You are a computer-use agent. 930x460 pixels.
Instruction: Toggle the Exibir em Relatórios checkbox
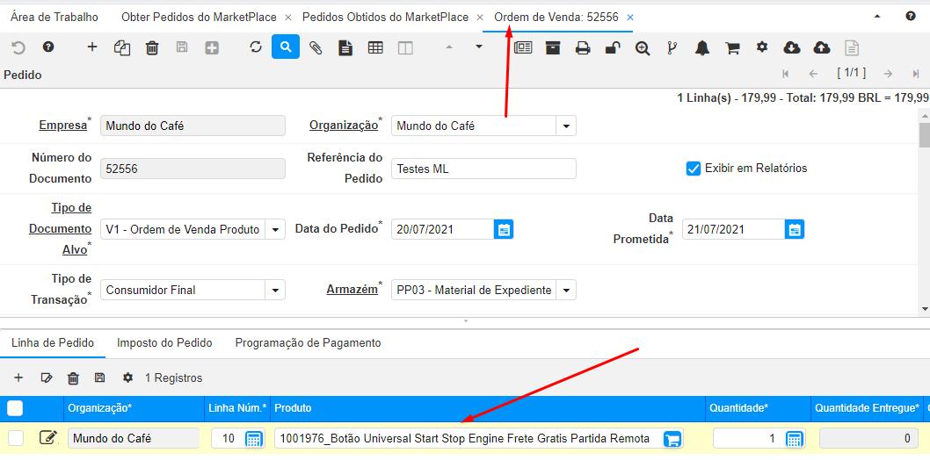694,169
